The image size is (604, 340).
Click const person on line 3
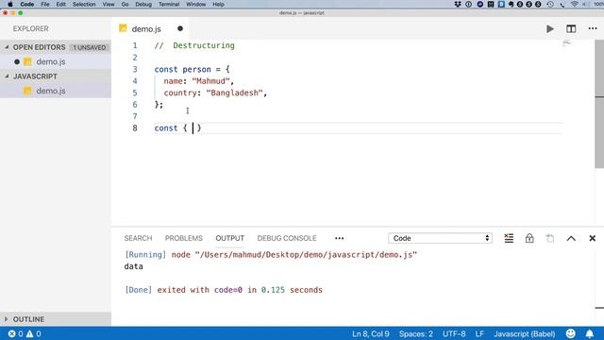182,69
